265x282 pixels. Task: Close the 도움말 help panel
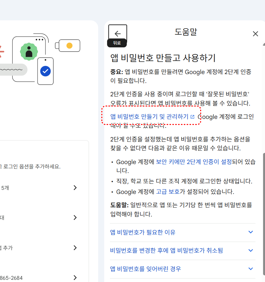(x=255, y=34)
